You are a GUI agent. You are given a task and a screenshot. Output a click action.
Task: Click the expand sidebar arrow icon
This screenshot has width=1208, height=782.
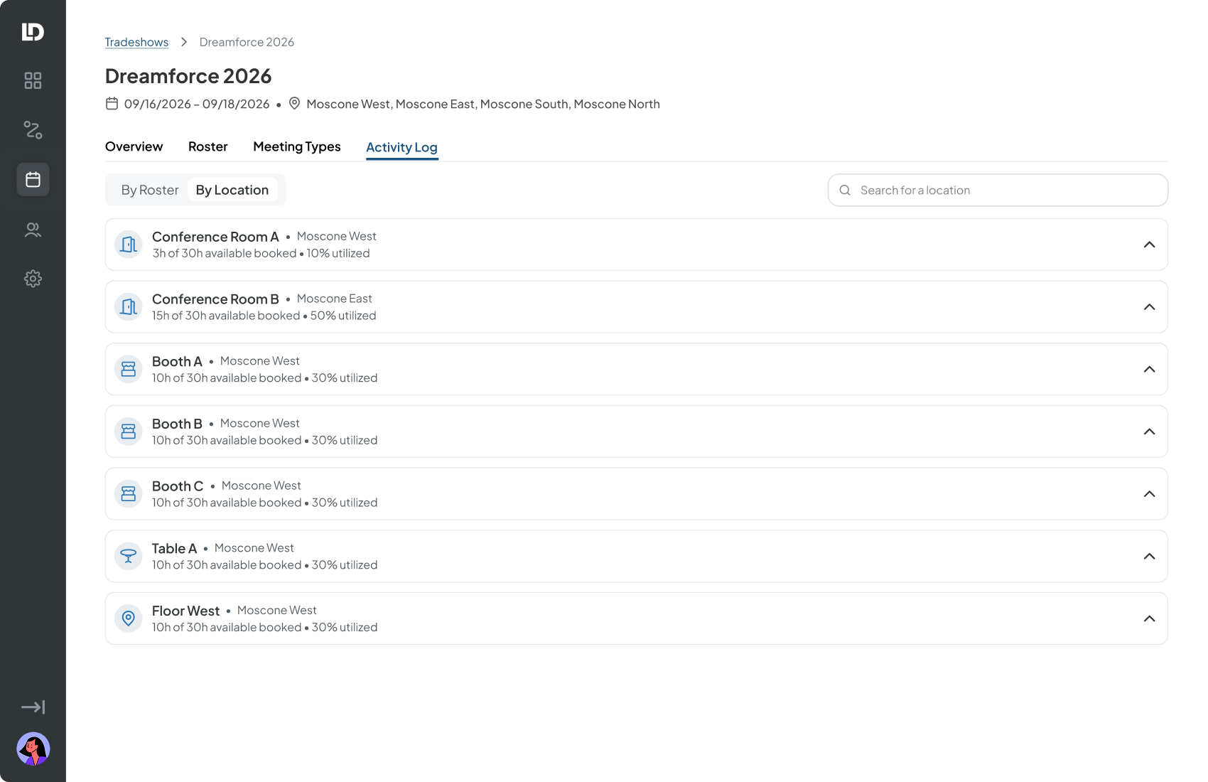tap(33, 707)
